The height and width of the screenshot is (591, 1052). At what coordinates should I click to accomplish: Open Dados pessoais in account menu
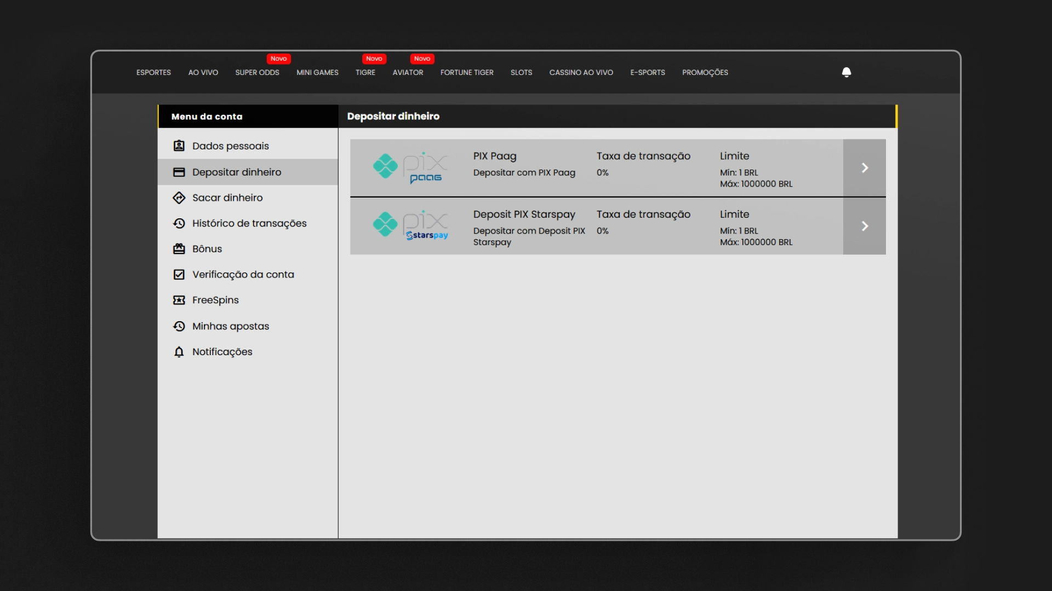pyautogui.click(x=248, y=146)
